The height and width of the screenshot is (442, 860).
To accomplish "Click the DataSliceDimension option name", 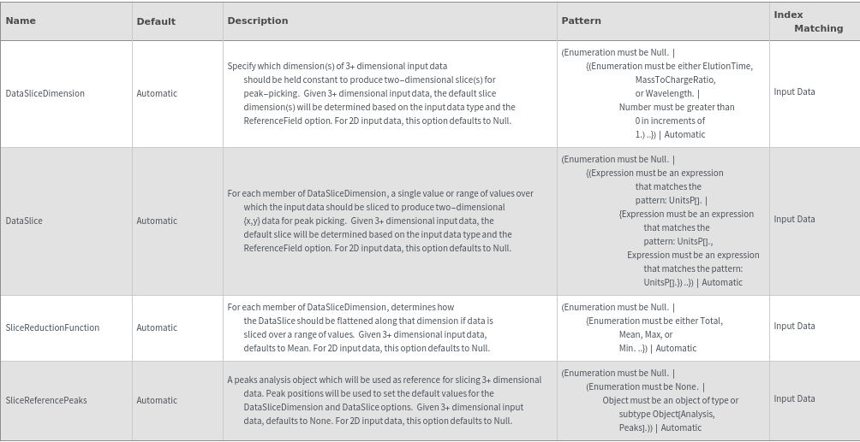I will point(45,93).
